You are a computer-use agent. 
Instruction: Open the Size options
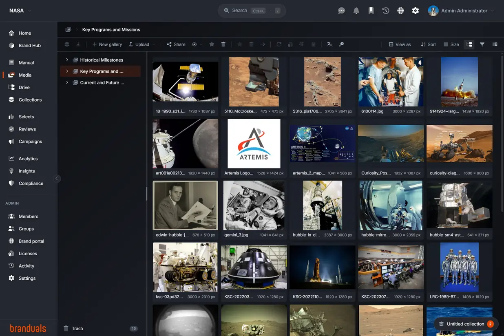click(451, 44)
